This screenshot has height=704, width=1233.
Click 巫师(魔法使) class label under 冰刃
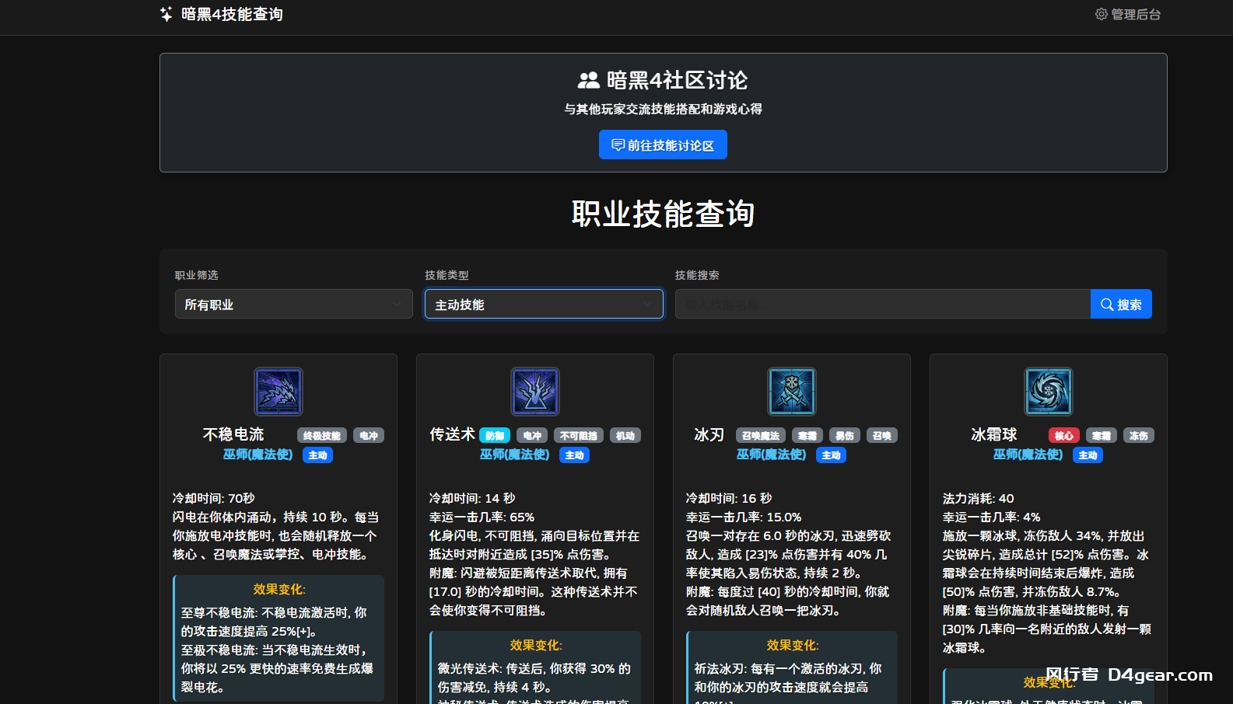coord(772,455)
